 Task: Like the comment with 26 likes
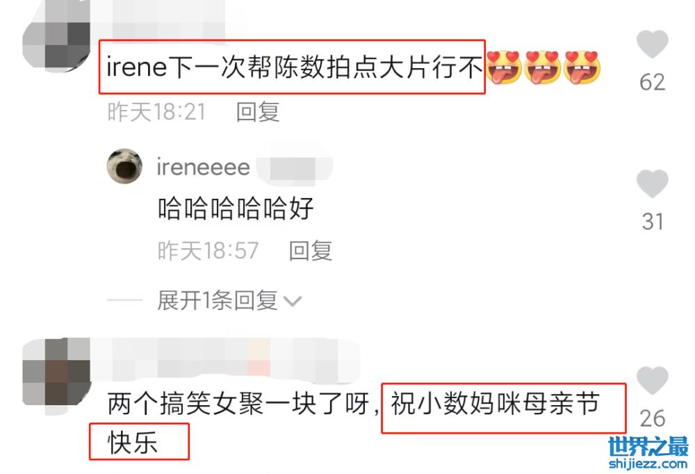(652, 380)
